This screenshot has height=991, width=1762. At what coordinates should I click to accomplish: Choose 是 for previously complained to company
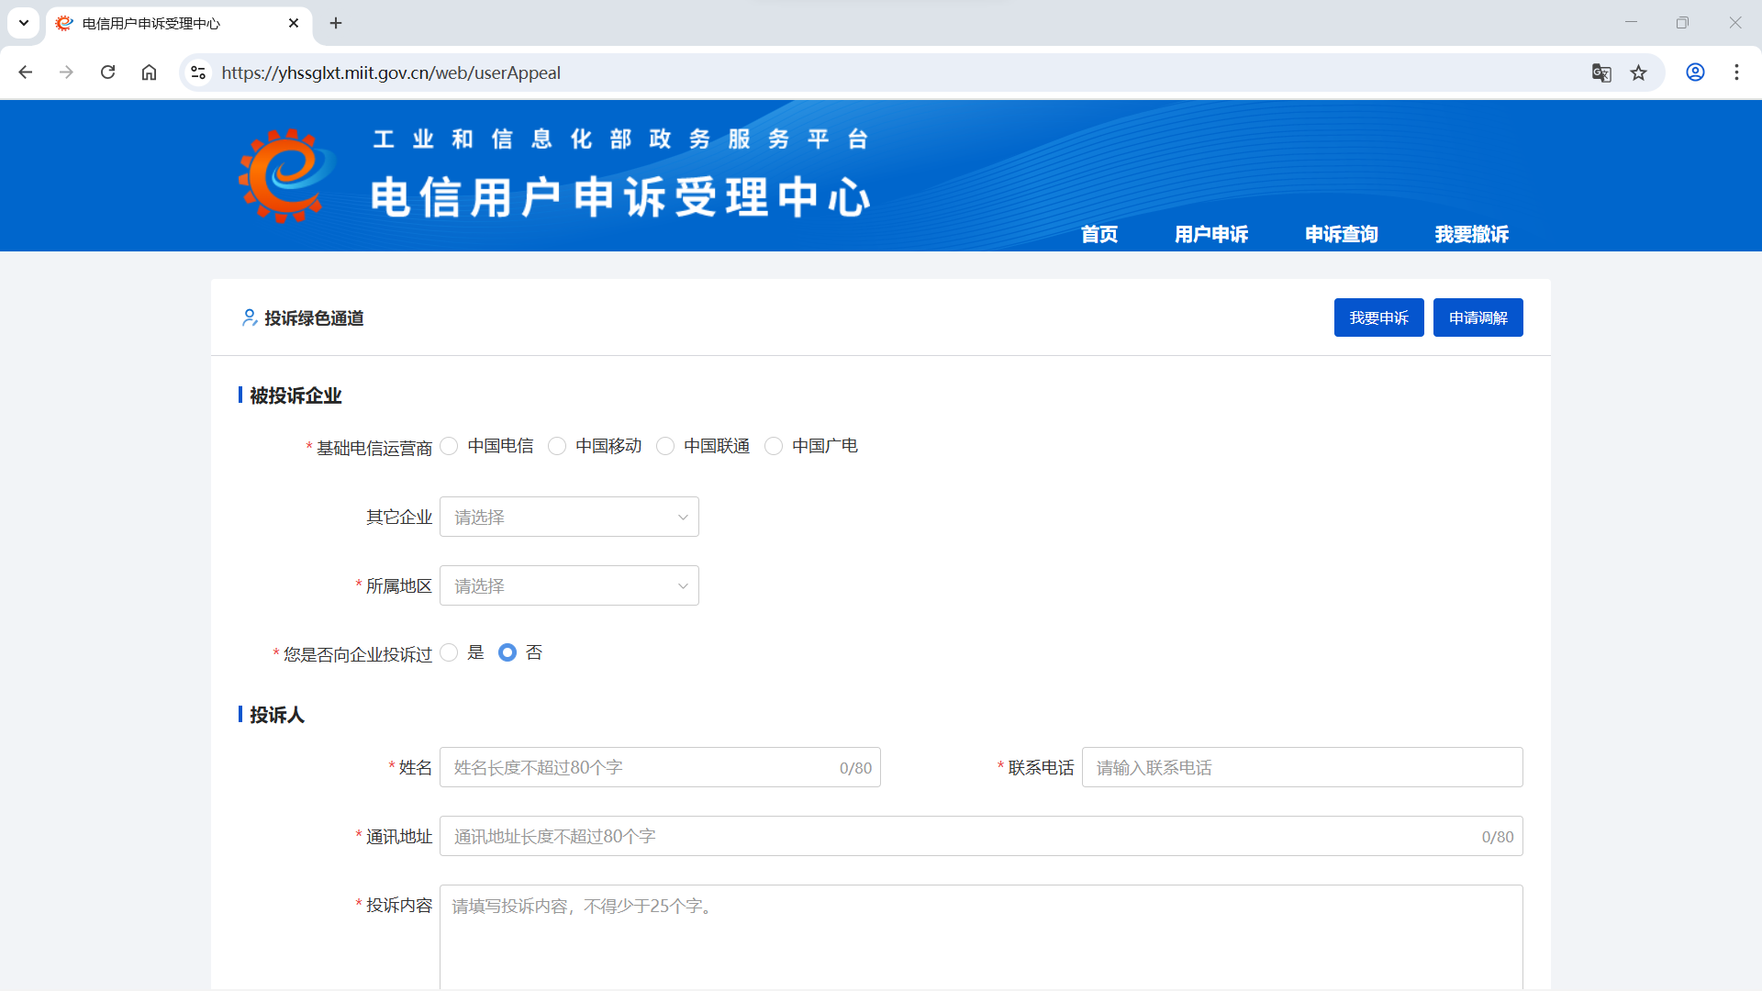tap(449, 652)
